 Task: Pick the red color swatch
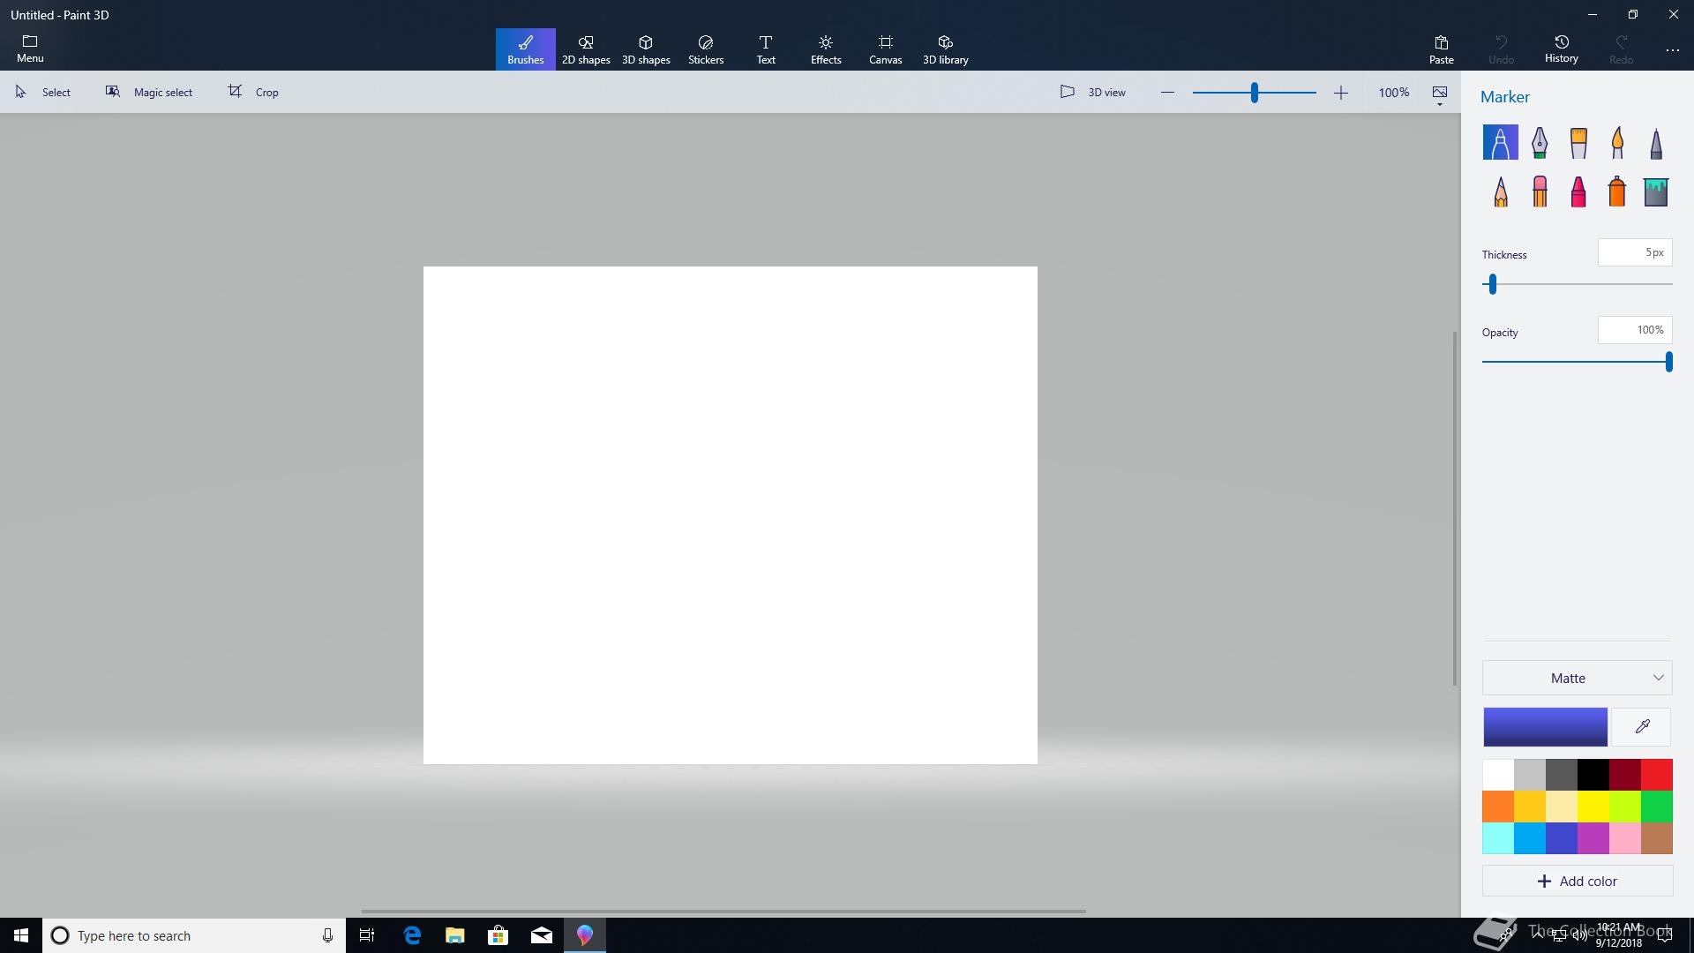coord(1657,775)
